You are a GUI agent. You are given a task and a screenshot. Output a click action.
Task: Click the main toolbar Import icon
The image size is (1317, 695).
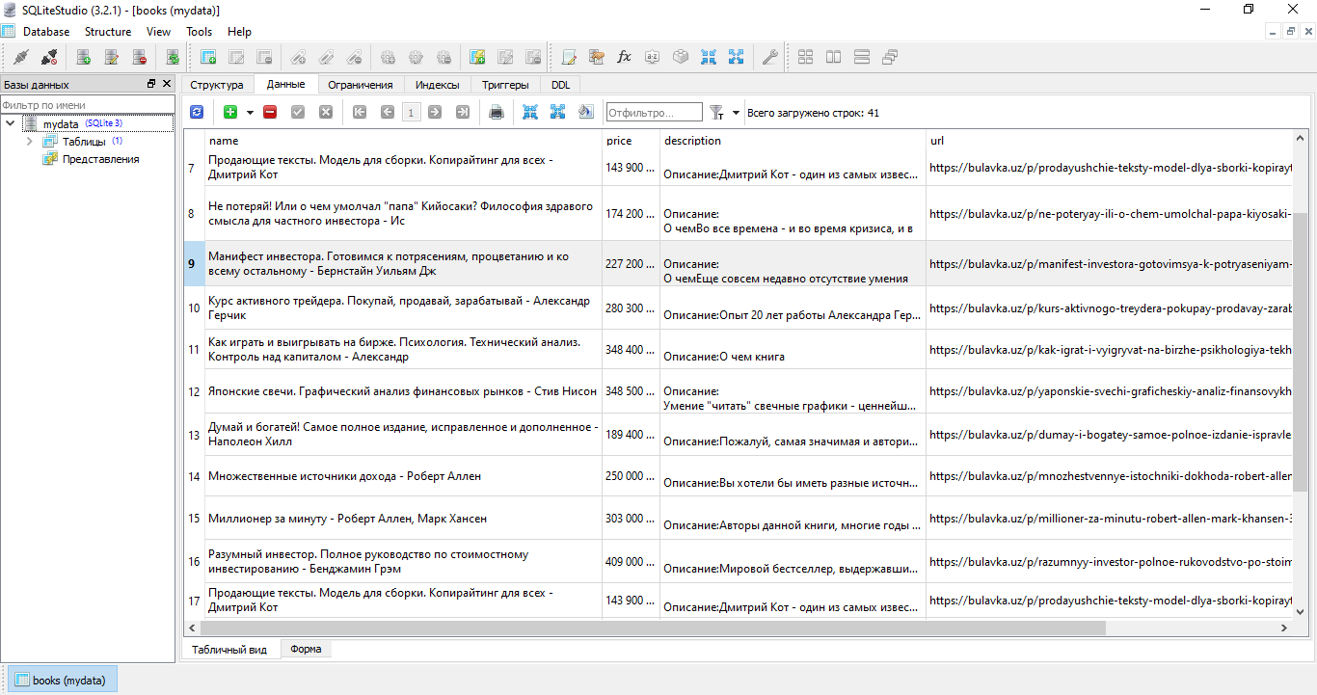709,57
